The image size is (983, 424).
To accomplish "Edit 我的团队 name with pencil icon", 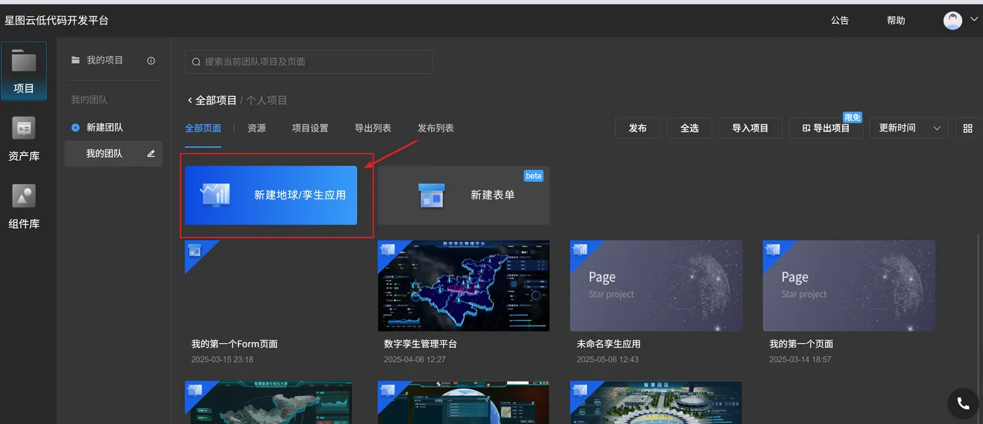I will coord(151,153).
